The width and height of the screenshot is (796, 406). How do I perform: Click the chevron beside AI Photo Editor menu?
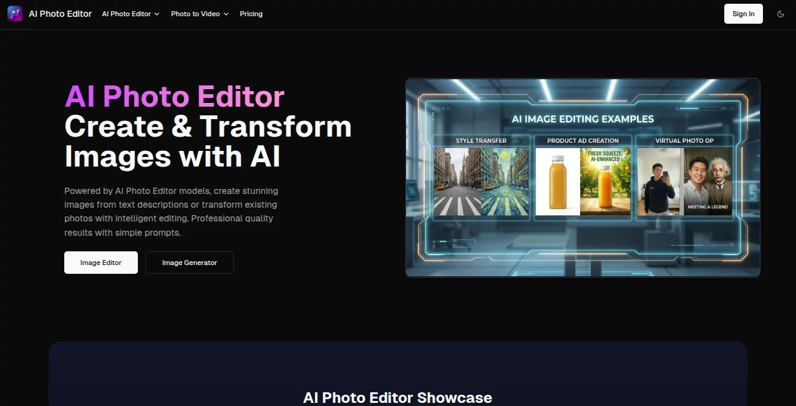tap(157, 14)
